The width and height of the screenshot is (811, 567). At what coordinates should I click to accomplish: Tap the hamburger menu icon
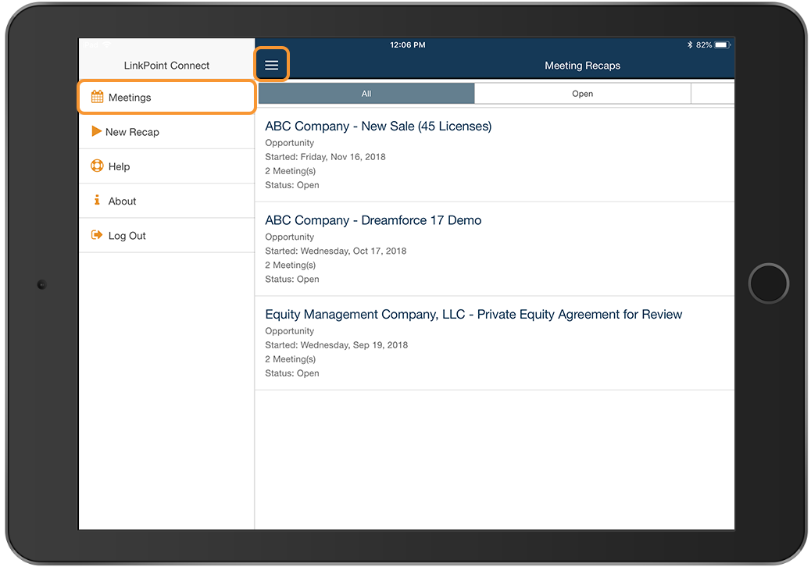point(272,65)
